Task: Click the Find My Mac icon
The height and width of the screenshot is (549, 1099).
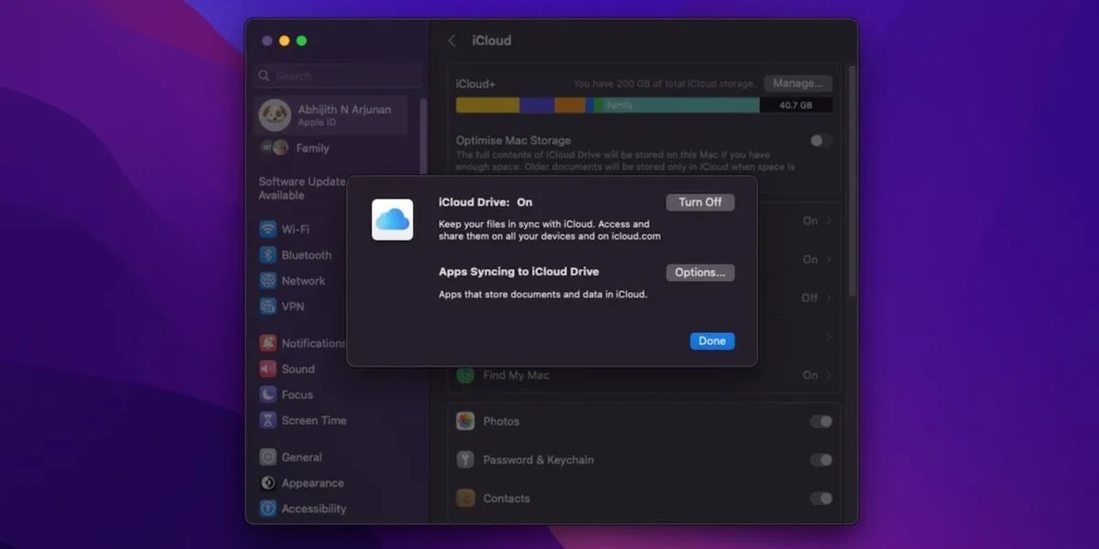Action: (465, 375)
